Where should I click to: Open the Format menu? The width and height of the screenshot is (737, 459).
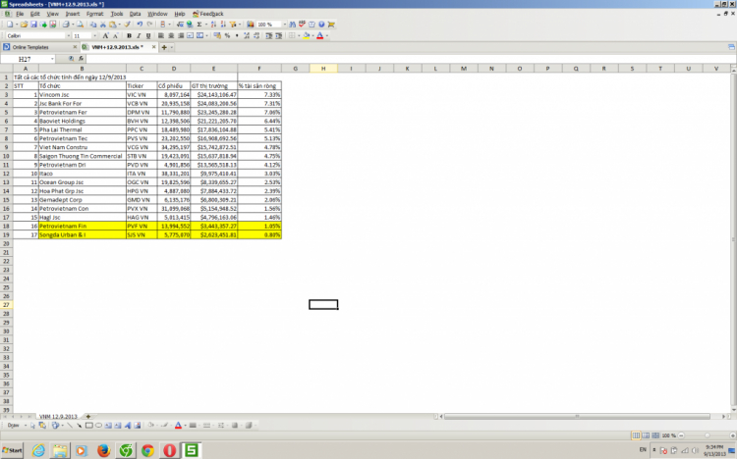[94, 14]
